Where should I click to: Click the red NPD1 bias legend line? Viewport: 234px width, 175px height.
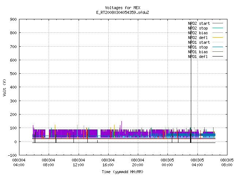(218, 52)
